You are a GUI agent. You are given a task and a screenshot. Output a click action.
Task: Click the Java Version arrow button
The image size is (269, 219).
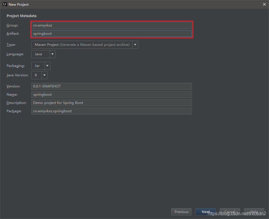click(x=45, y=75)
